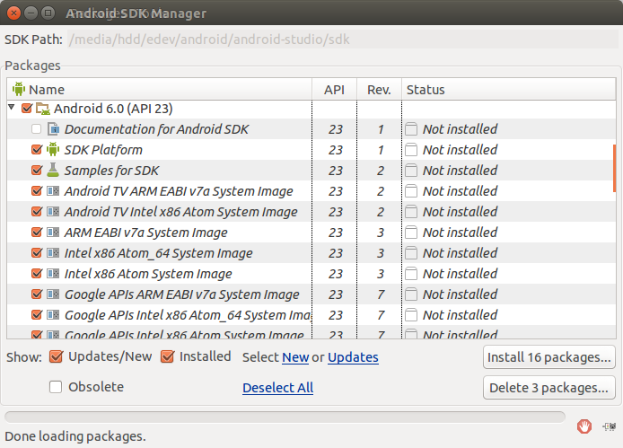Click status icon in Intel x86 Atom_64 row
Viewport: 623px width, 448px height.
point(411,253)
